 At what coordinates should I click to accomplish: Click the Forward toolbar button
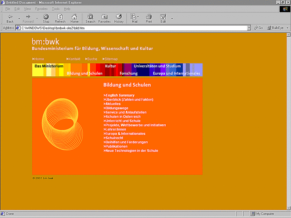pyautogui.click(x=28, y=19)
